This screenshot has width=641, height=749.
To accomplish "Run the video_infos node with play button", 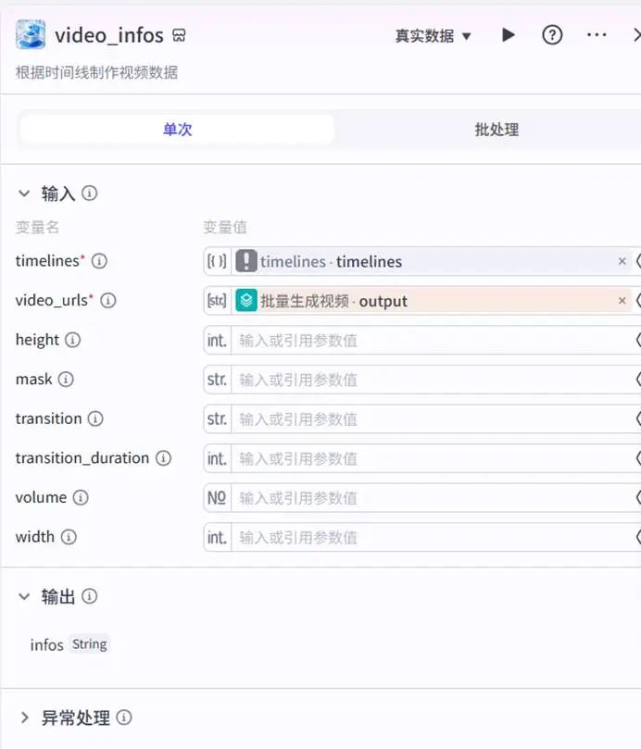I will (509, 35).
